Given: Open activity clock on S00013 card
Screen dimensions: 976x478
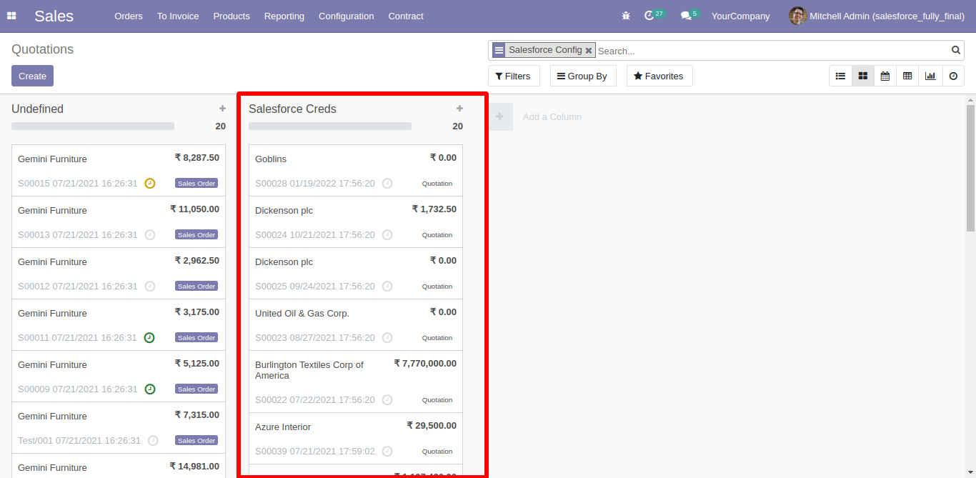Looking at the screenshot, I should 149,234.
